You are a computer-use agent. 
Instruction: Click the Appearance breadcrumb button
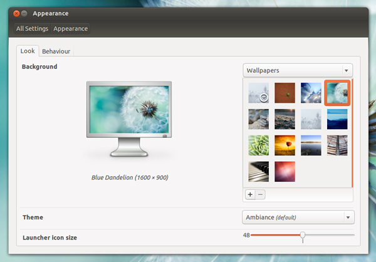70,29
